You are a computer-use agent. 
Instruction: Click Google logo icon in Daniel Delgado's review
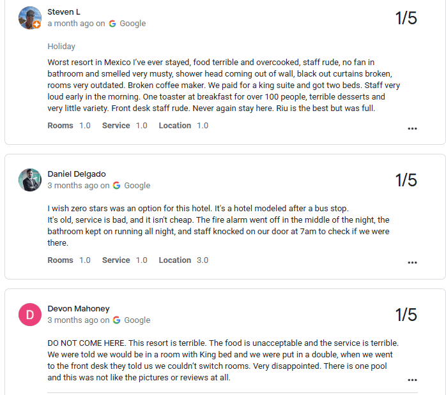pyautogui.click(x=116, y=186)
